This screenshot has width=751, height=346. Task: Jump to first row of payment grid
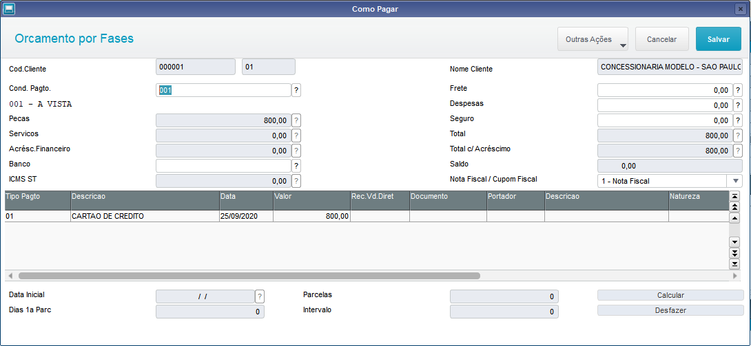click(734, 196)
